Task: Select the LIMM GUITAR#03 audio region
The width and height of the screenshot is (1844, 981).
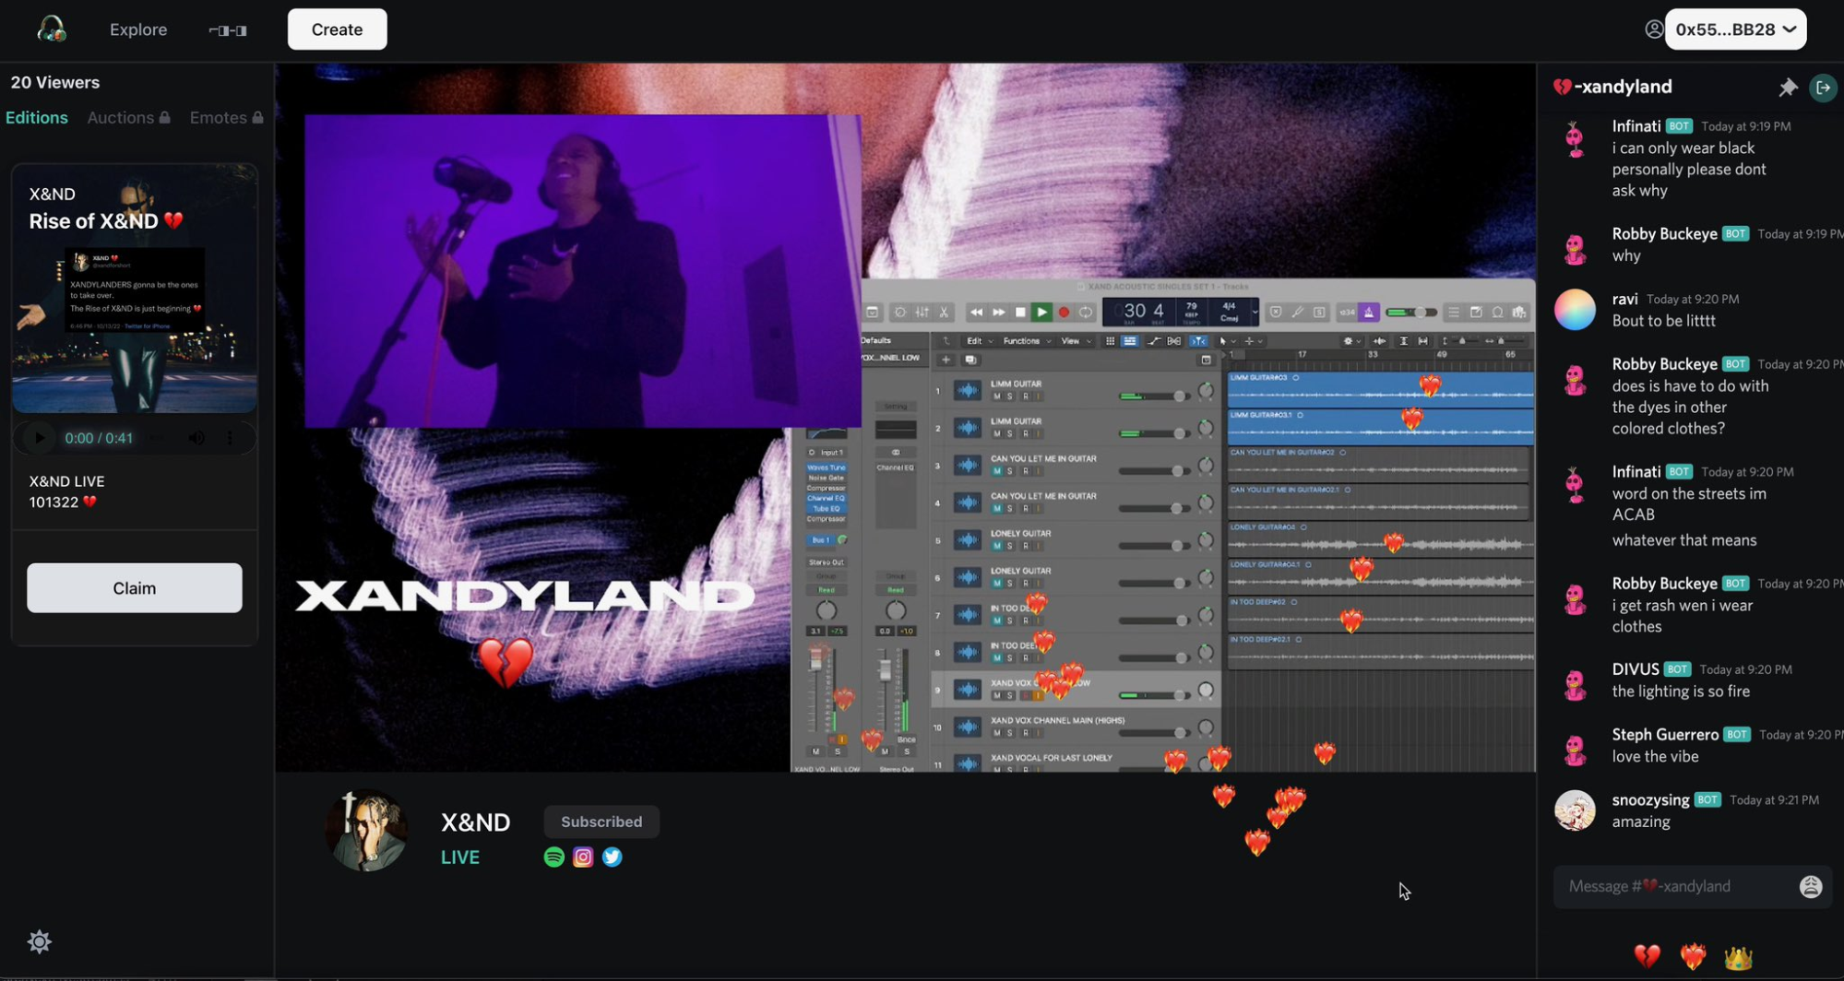Action: (x=1381, y=390)
